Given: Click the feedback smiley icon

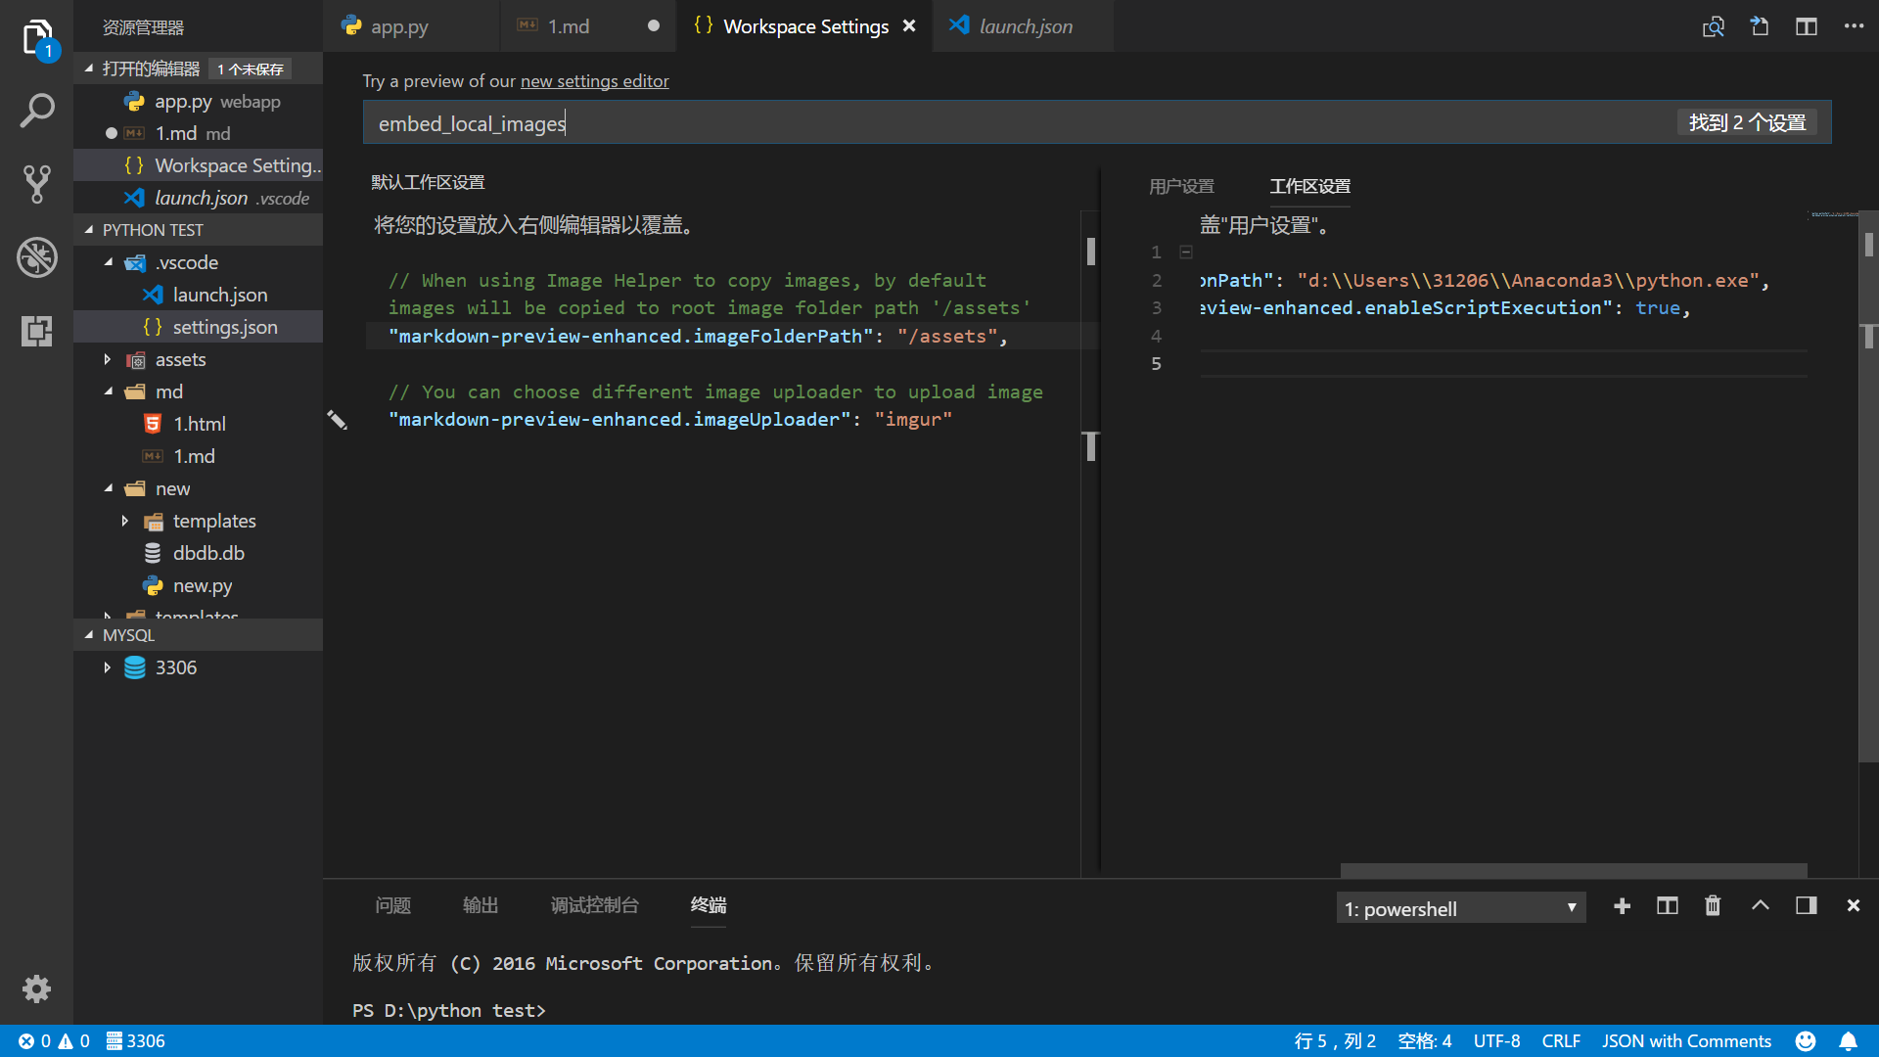Looking at the screenshot, I should [1806, 1040].
